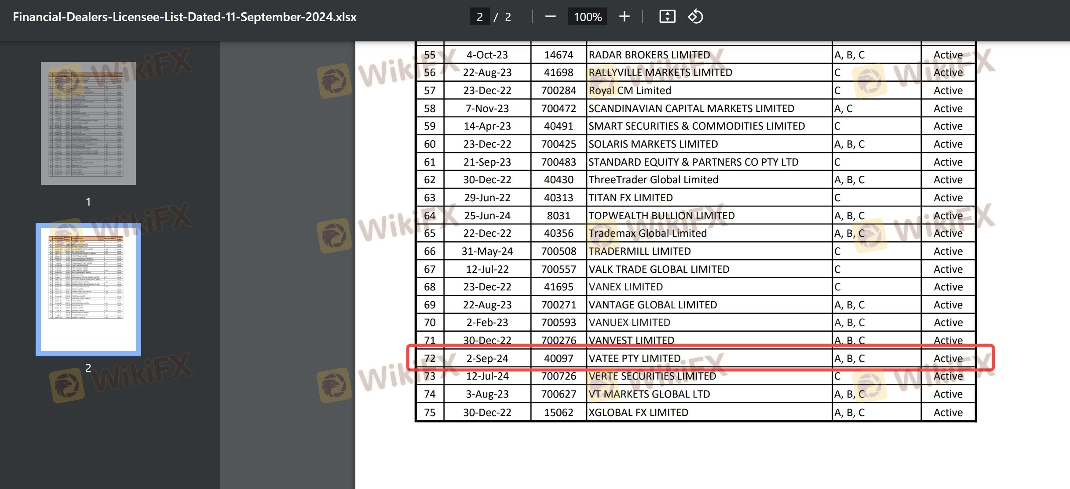Click the 100% zoom level field

587,17
